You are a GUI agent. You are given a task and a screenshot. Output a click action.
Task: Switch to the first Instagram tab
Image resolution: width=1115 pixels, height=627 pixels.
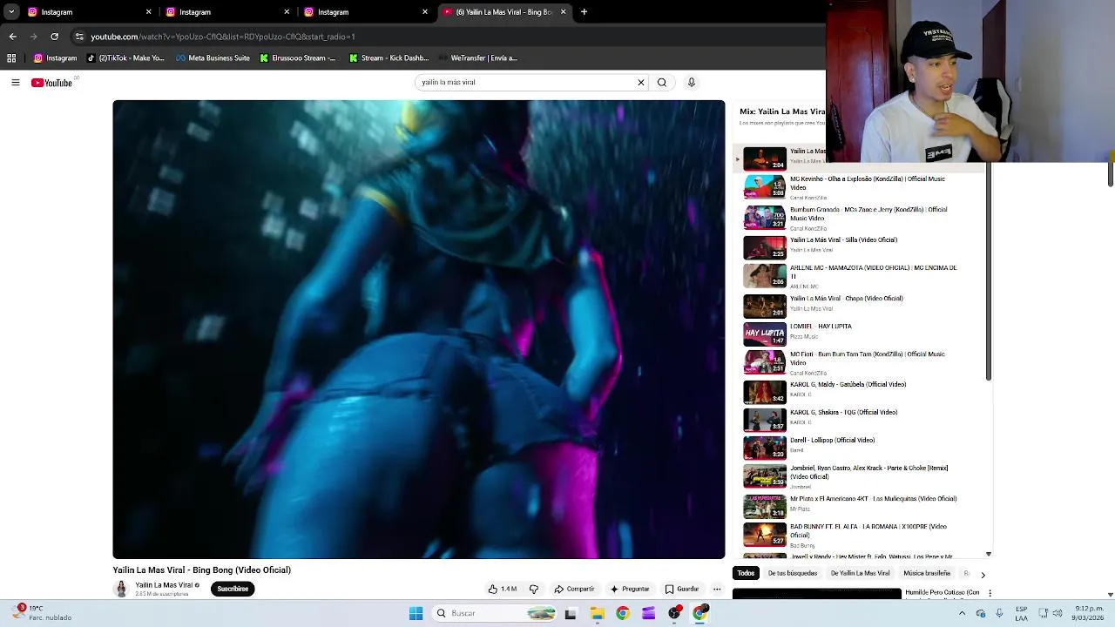[87, 12]
